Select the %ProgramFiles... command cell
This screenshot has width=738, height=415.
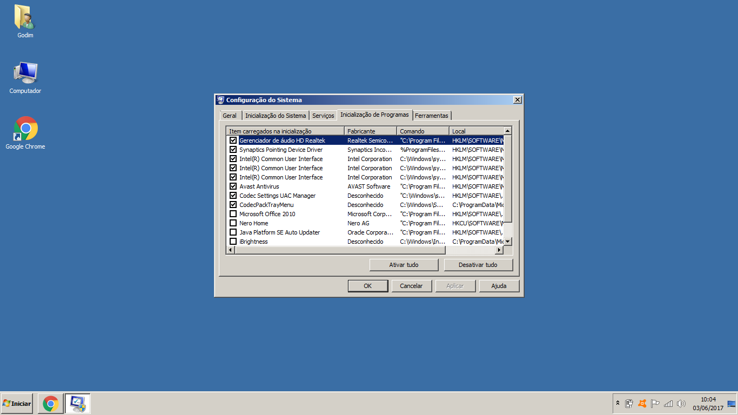coord(423,150)
